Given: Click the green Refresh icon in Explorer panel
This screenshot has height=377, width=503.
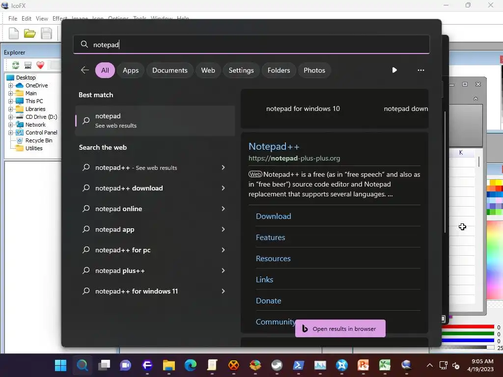Looking at the screenshot, I should (x=15, y=65).
